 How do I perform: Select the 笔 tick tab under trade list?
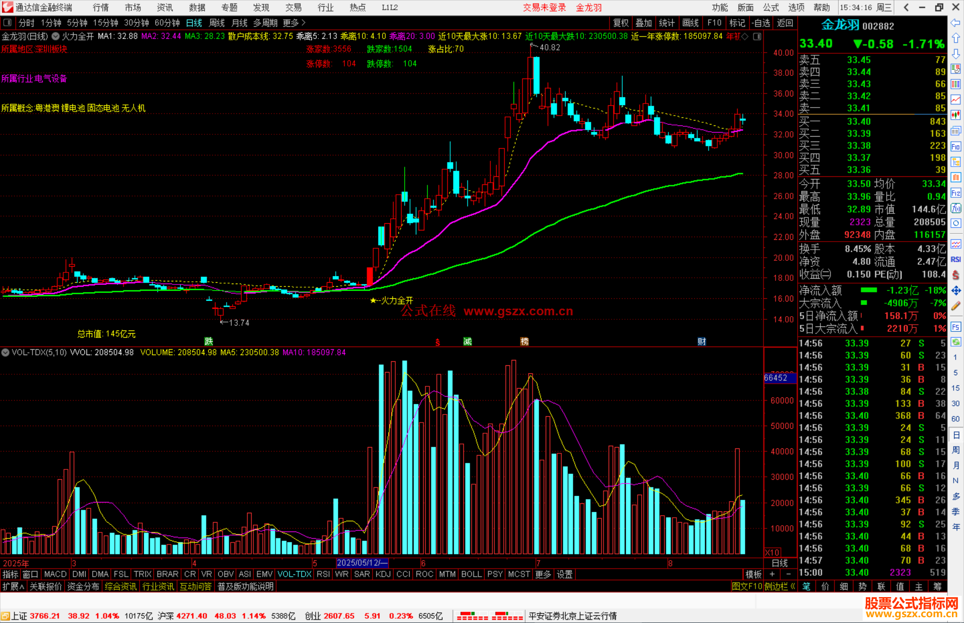806,586
